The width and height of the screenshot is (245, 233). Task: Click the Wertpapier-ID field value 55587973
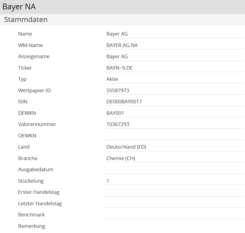tap(174, 90)
